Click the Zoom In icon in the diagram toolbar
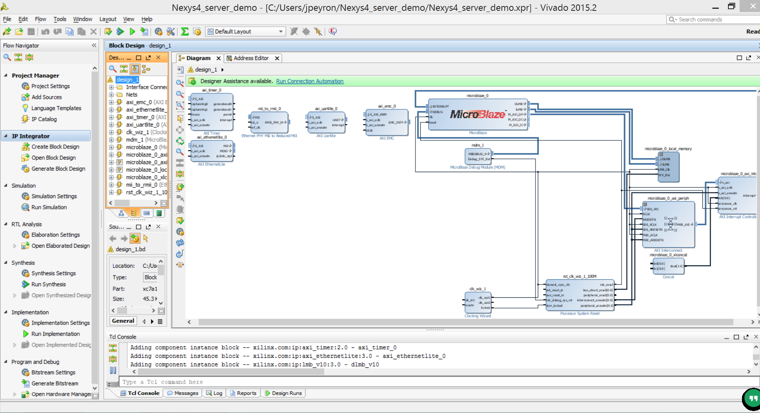The height and width of the screenshot is (413, 760). coord(180,83)
